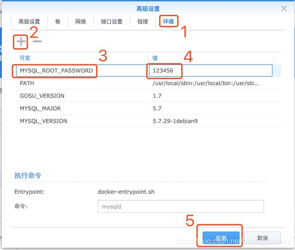Viewport: 295px width, 250px height.
Task: Select the MYSQL_MAJOR variable row
Action: pos(148,108)
